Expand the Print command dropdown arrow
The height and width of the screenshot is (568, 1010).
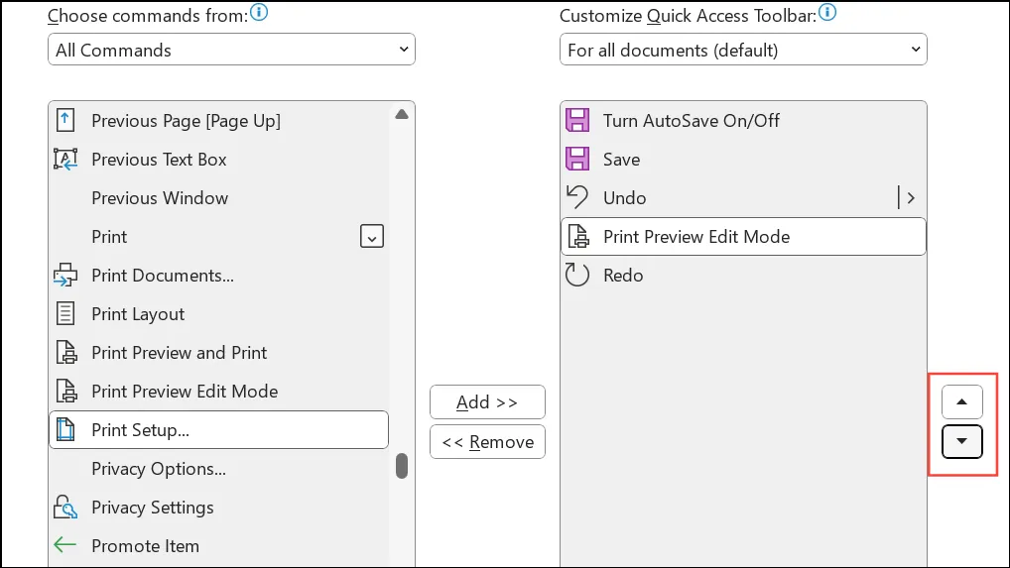coord(372,236)
